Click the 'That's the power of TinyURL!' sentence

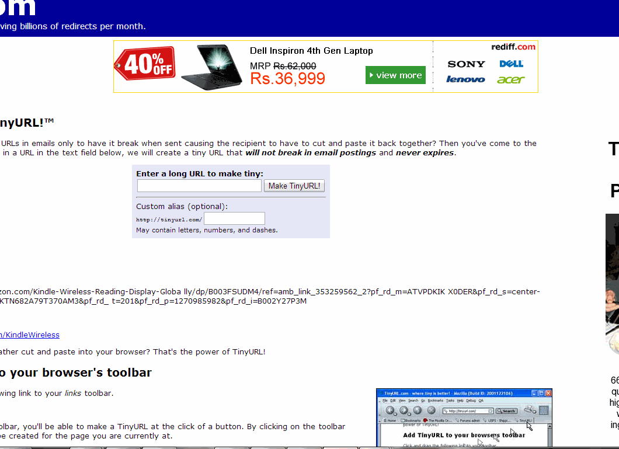pyautogui.click(x=209, y=351)
